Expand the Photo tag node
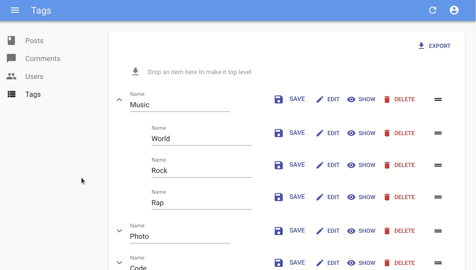 (119, 231)
